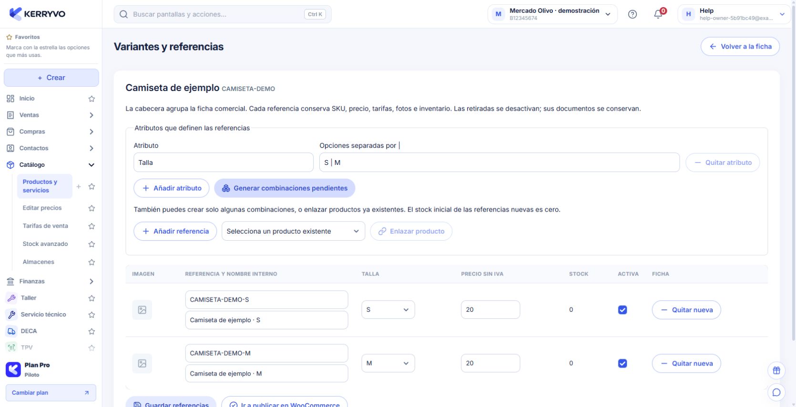Uncheck Activa for CAMISETA-DEMO-S

(x=623, y=310)
